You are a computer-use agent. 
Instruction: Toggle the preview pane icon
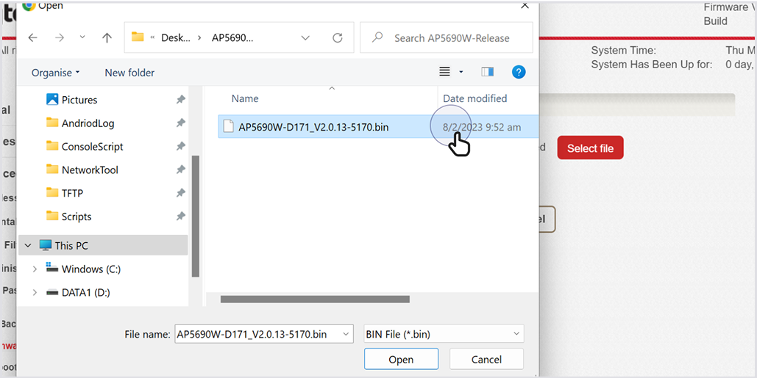(488, 72)
